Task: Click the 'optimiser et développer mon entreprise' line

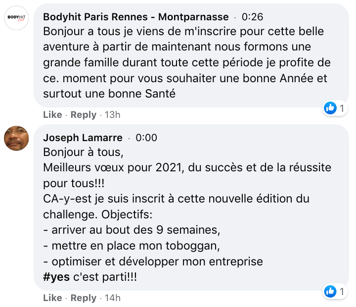Action: point(153,261)
